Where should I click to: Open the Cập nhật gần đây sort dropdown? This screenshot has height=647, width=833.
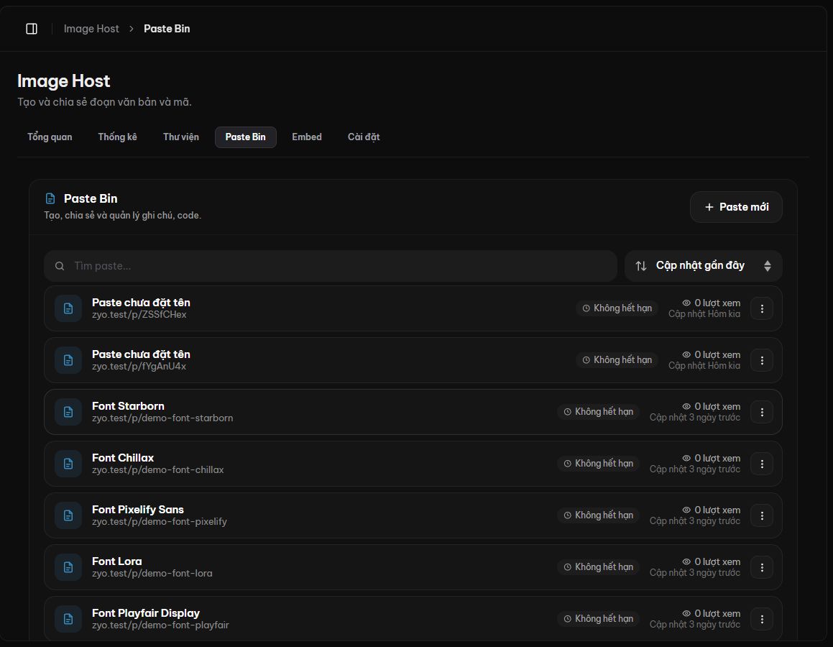point(704,265)
